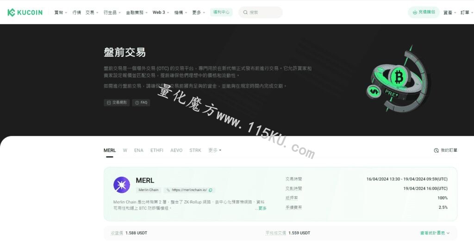
Task: Expand the 金融業務 menu
Action: 137,12
